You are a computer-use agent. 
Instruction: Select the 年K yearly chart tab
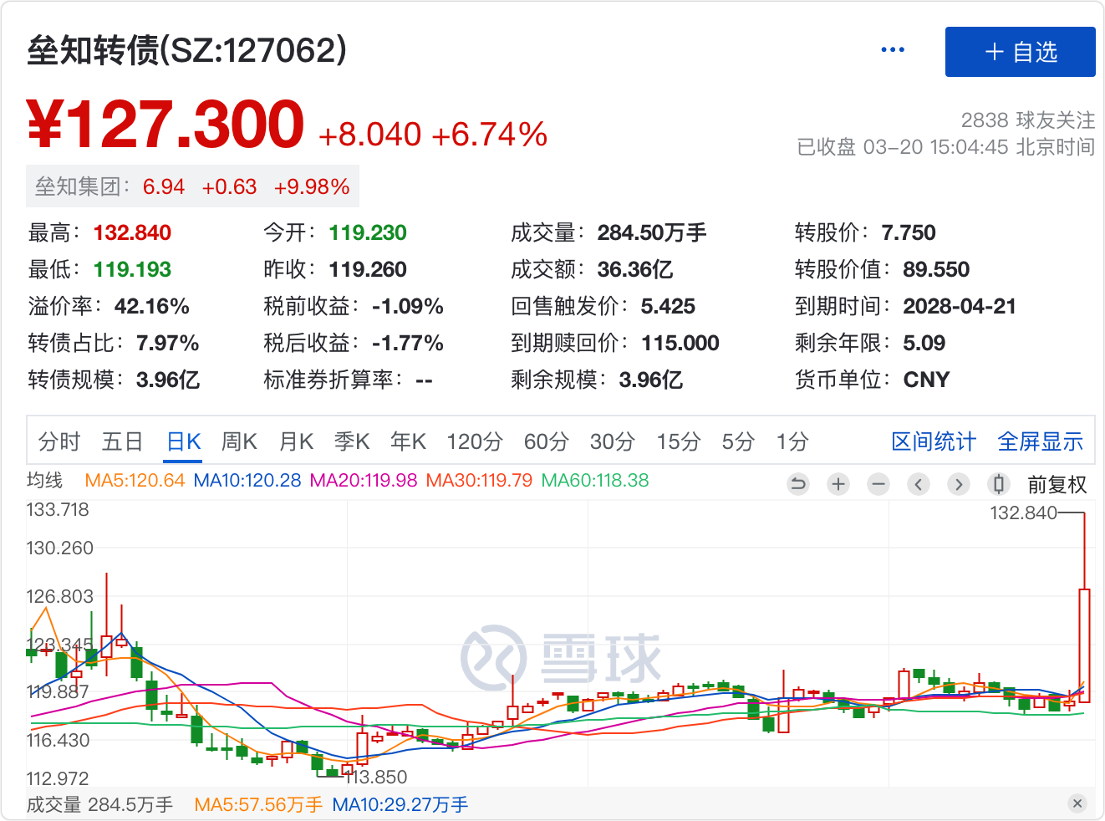[408, 441]
